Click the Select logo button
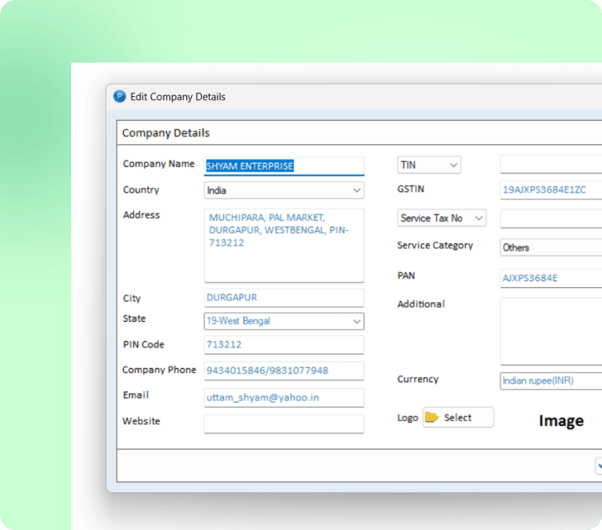This screenshot has height=530, width=602. point(458,417)
